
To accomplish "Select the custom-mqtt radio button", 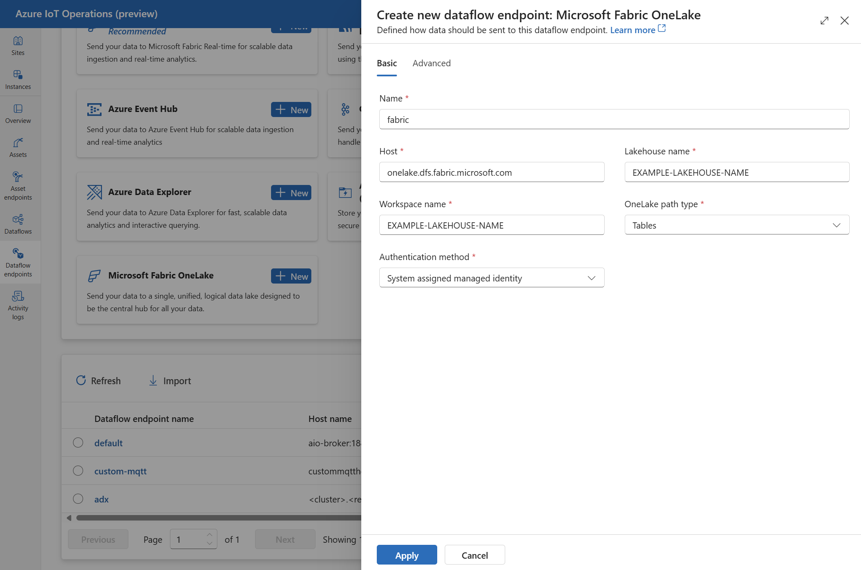I will pyautogui.click(x=78, y=471).
